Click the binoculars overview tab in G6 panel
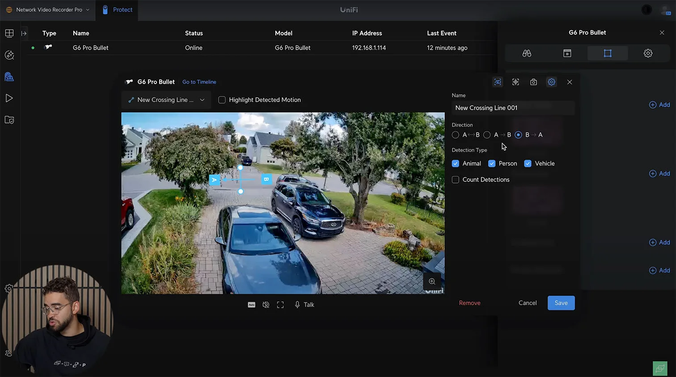The height and width of the screenshot is (377, 676). pyautogui.click(x=527, y=53)
